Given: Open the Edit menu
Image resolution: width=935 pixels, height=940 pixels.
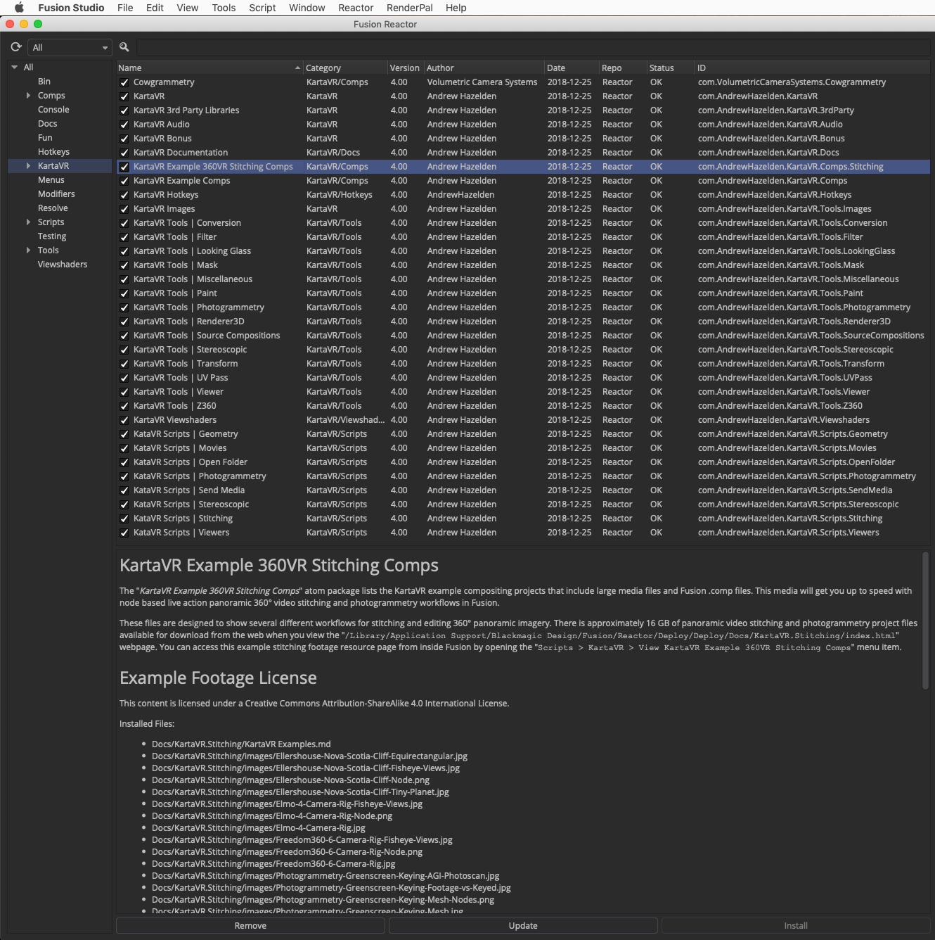Looking at the screenshot, I should point(155,8).
